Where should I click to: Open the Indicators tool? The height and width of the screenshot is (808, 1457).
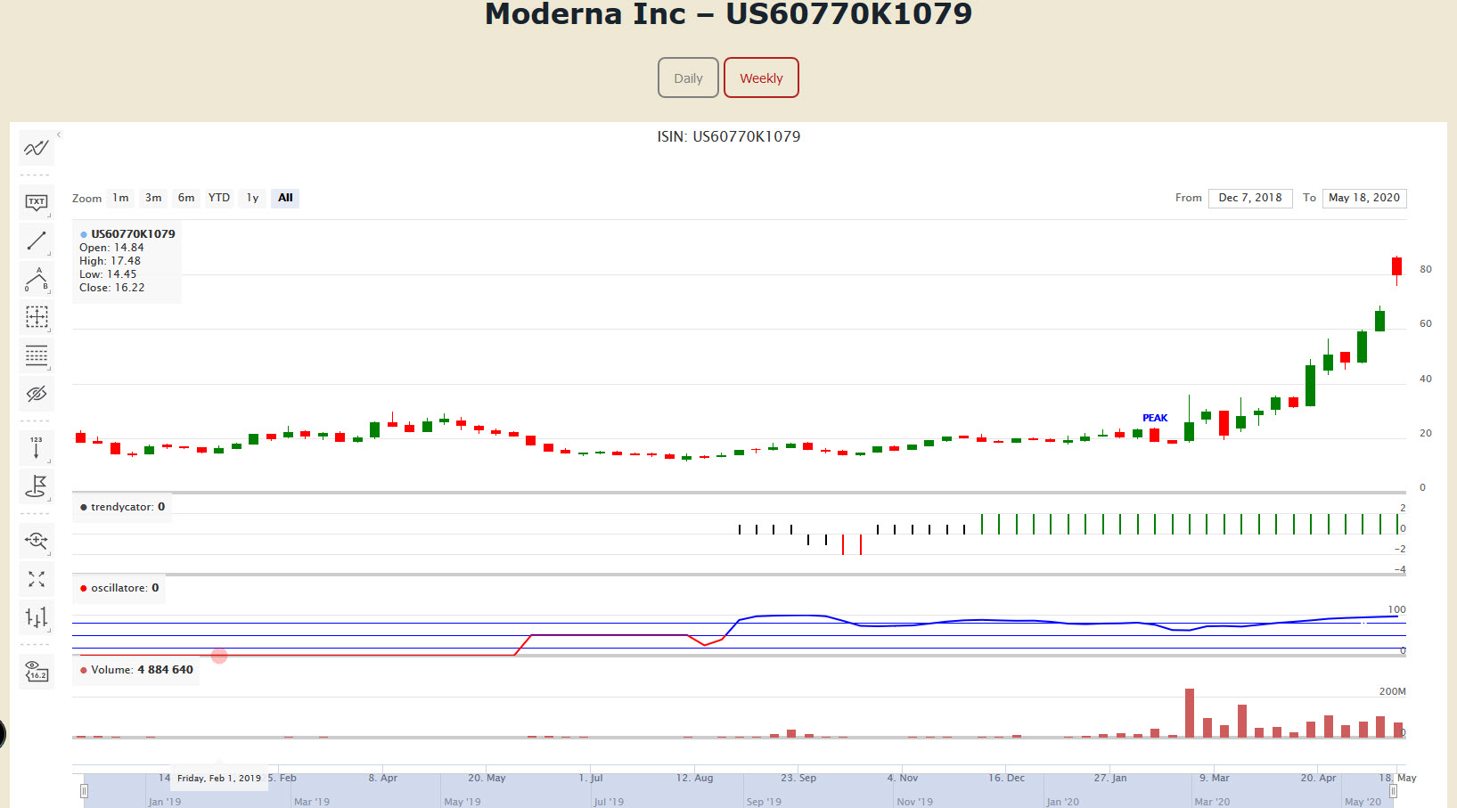tap(37, 148)
